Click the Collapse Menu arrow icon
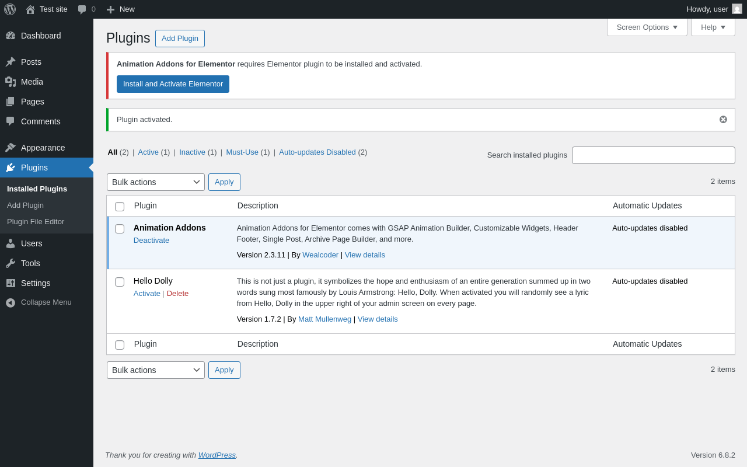This screenshot has height=467, width=747. [11, 302]
